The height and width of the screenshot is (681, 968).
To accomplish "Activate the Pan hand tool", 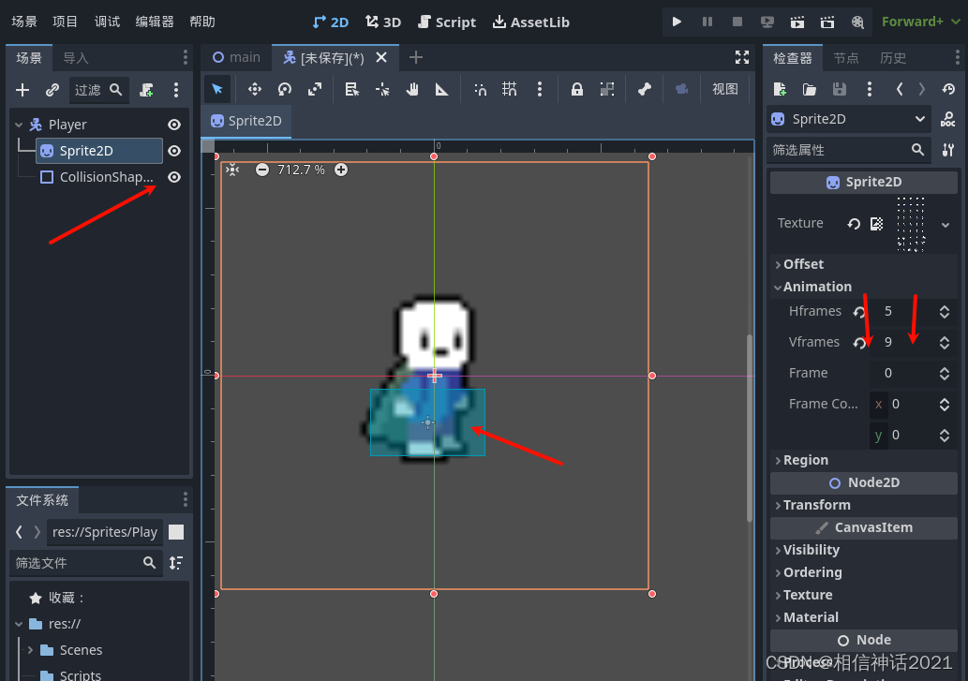I will pos(412,89).
